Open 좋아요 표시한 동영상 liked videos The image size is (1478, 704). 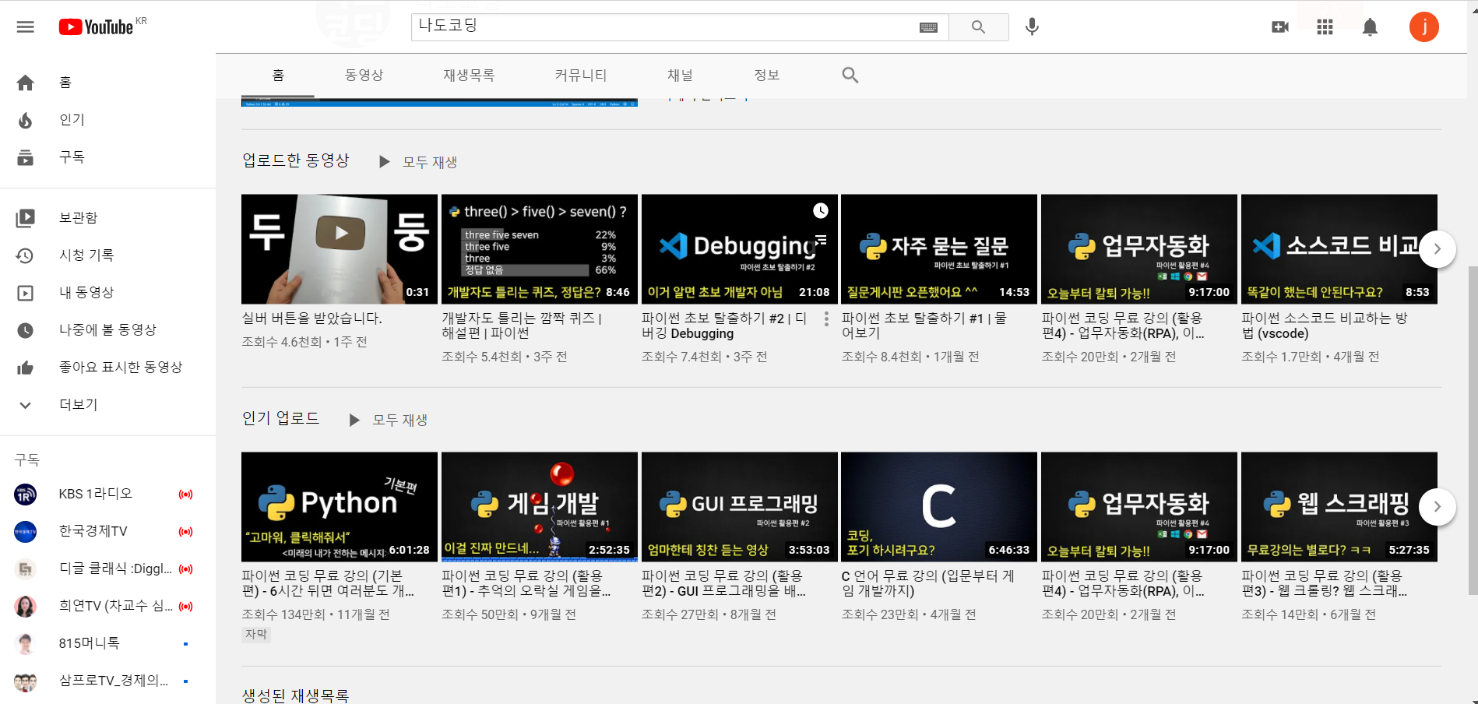click(107, 368)
